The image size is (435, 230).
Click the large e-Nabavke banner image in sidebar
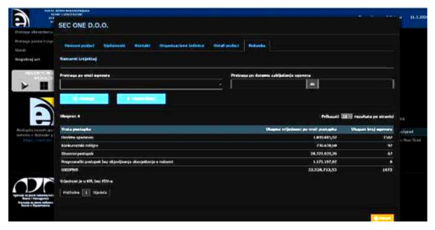click(x=42, y=111)
